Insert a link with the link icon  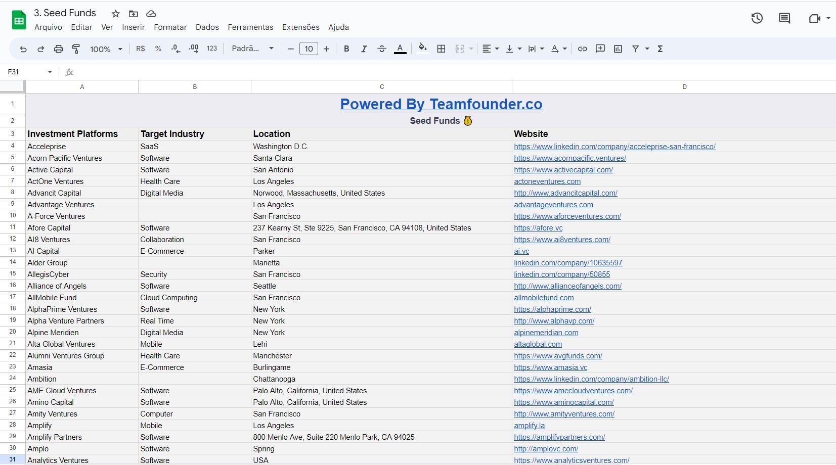point(583,49)
